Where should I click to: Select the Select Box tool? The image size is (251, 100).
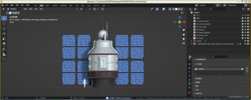click(4, 18)
